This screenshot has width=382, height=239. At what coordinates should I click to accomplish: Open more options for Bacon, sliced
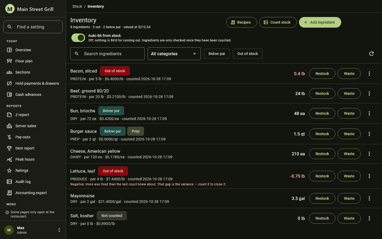click(x=369, y=74)
